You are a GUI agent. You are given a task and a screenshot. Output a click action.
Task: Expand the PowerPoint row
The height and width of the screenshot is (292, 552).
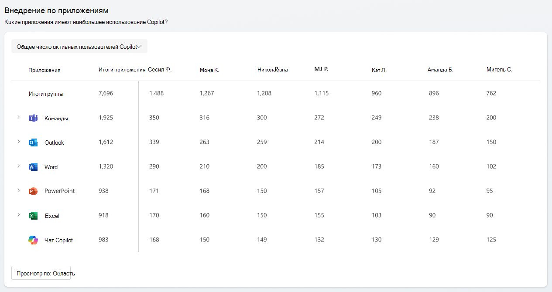pyautogui.click(x=18, y=190)
